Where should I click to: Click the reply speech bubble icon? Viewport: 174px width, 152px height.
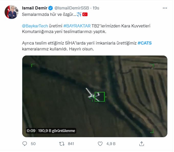pos(25,144)
